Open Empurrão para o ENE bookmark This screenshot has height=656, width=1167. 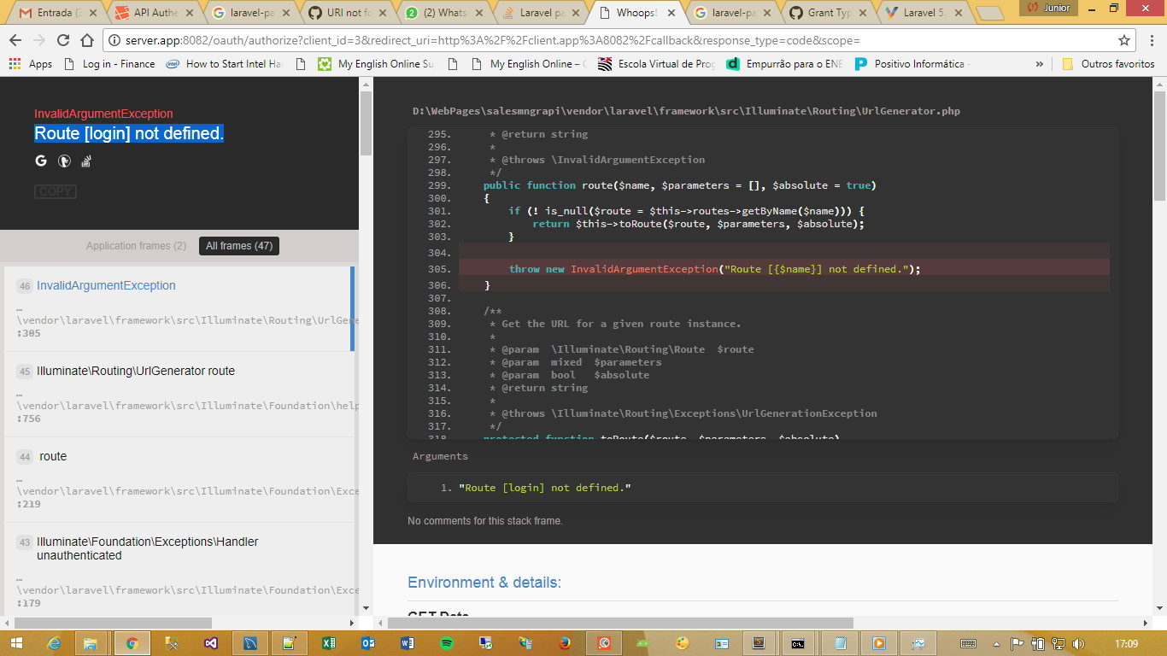point(784,64)
